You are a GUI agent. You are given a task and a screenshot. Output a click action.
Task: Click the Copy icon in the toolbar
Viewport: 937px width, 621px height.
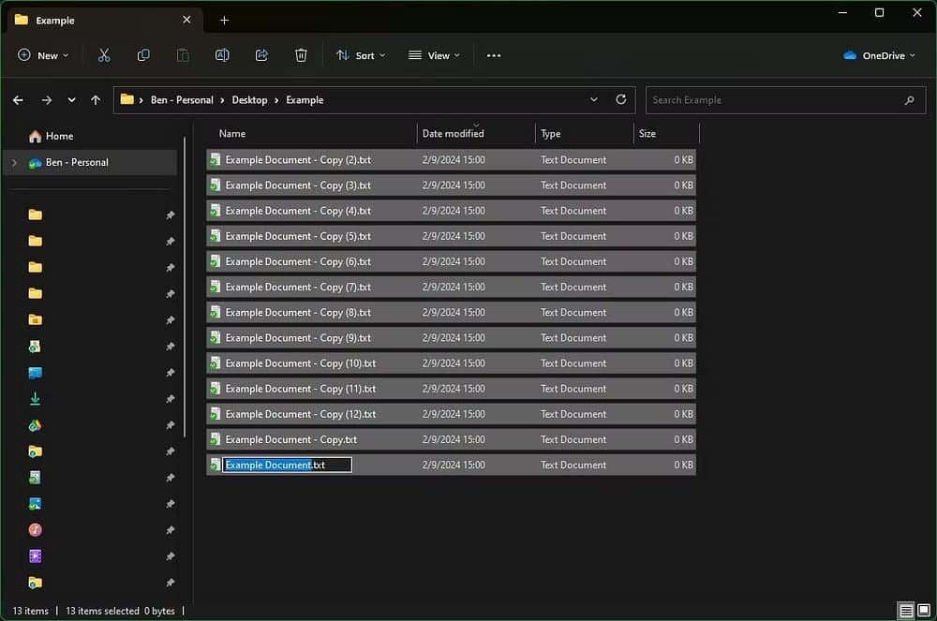pos(143,55)
